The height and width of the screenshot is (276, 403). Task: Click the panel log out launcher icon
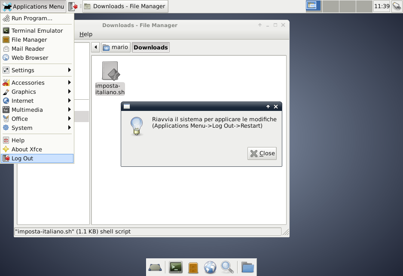73,6
